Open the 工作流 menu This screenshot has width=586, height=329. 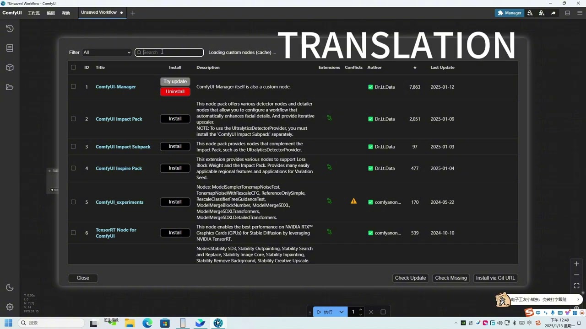[34, 13]
